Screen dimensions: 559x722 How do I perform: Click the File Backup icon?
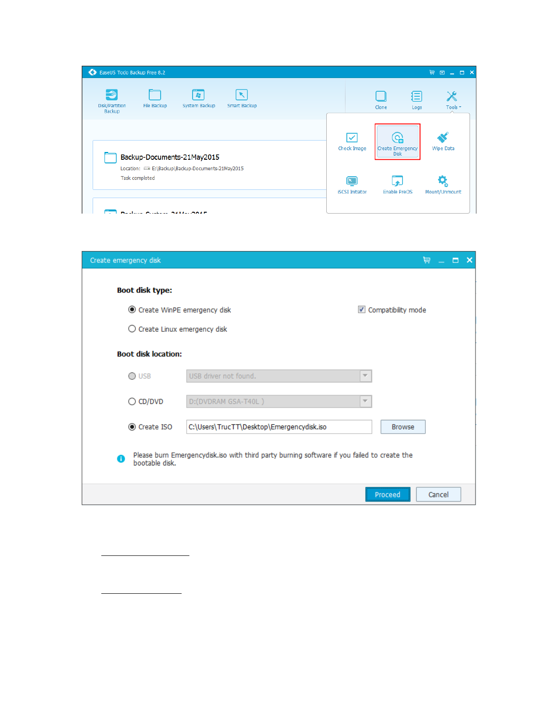[155, 98]
